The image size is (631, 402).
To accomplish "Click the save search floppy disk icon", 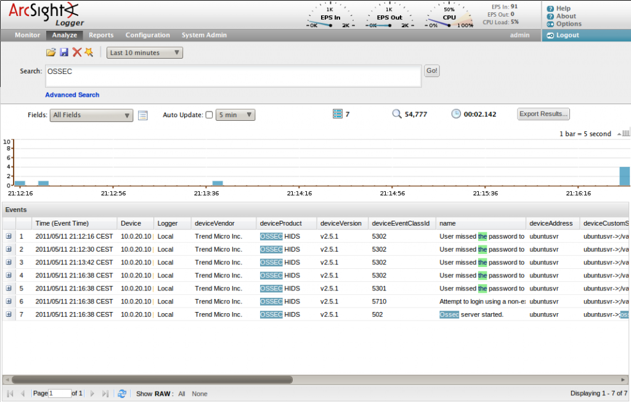I will point(64,53).
